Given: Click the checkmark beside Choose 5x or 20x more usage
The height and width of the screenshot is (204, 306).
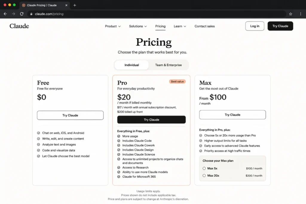Looking at the screenshot, I should pyautogui.click(x=201, y=135).
